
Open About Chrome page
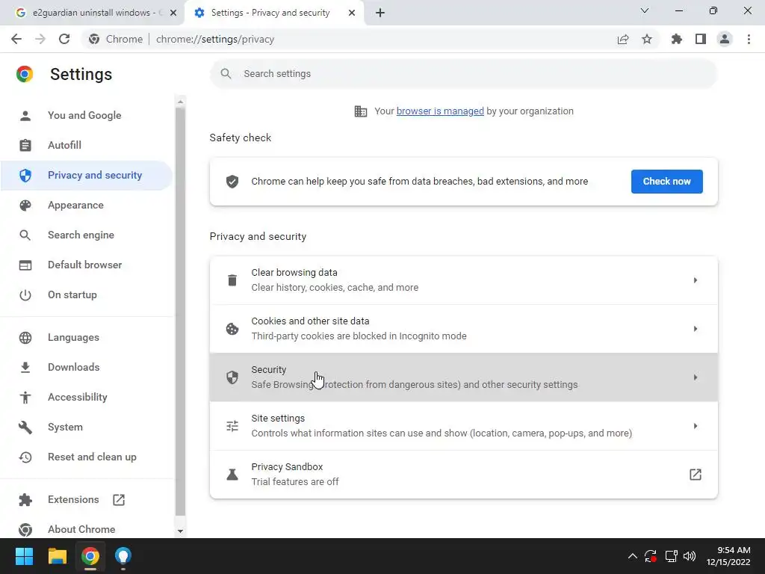click(x=86, y=530)
